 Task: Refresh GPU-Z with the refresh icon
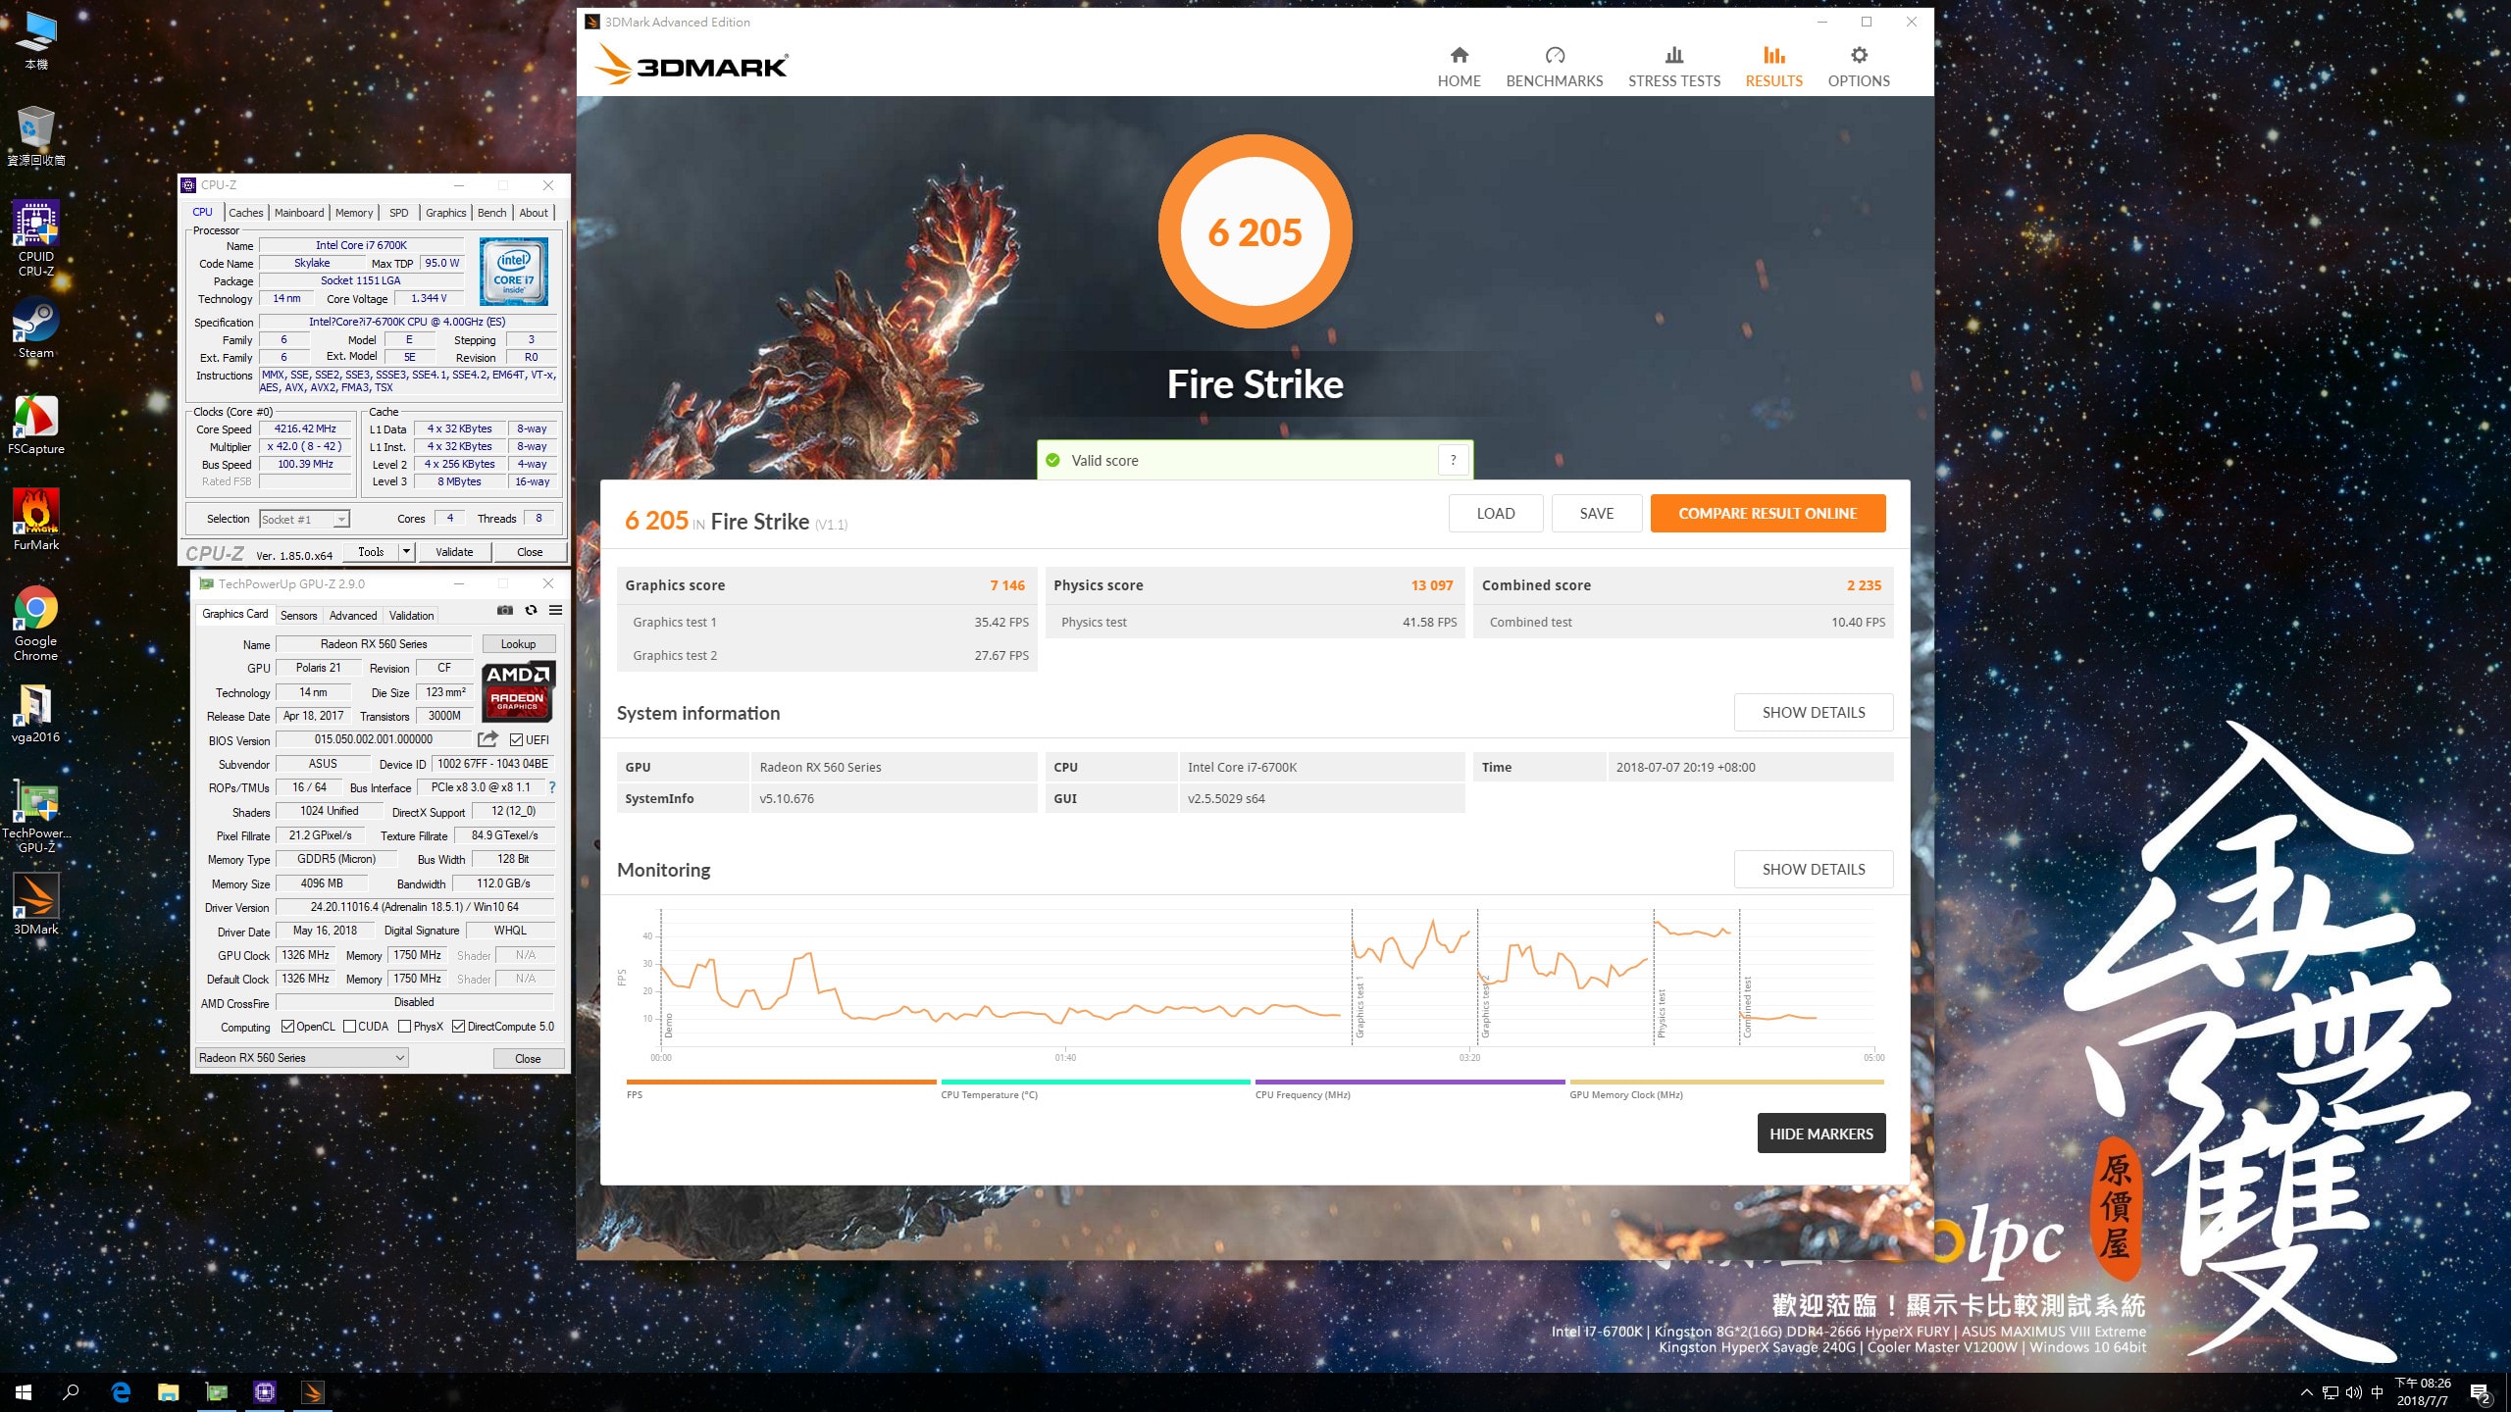click(531, 610)
